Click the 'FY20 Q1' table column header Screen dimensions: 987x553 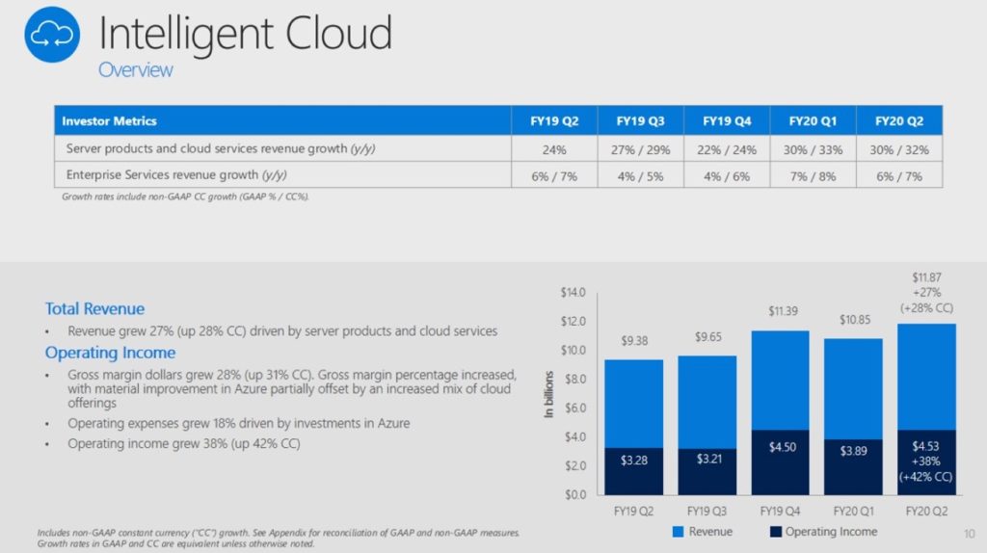[x=813, y=120]
